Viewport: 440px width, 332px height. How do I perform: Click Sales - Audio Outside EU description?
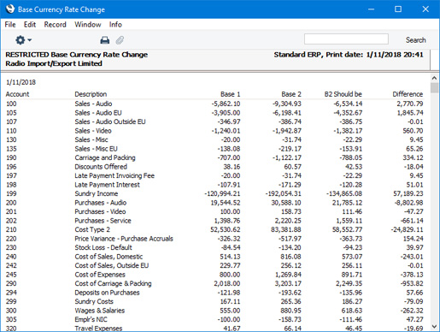coord(110,122)
